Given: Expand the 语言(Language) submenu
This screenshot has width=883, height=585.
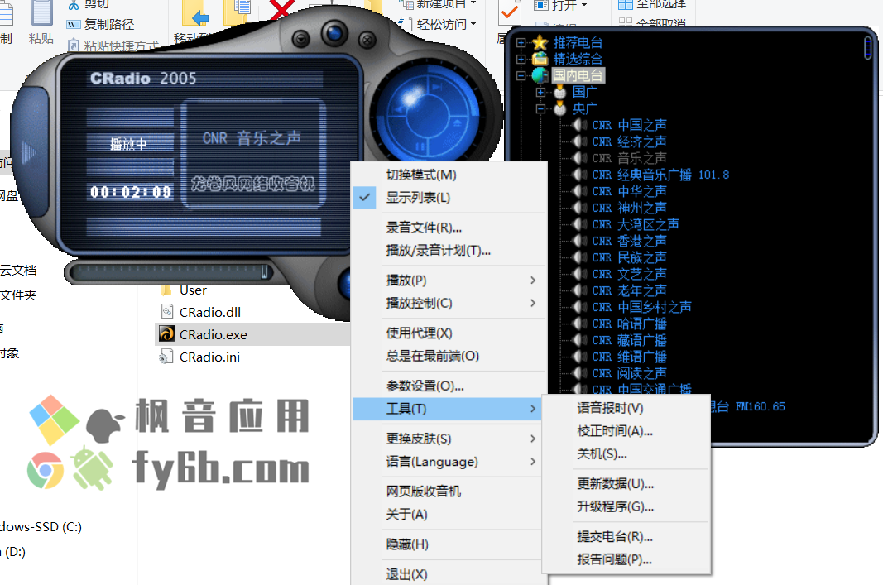Looking at the screenshot, I should click(449, 462).
